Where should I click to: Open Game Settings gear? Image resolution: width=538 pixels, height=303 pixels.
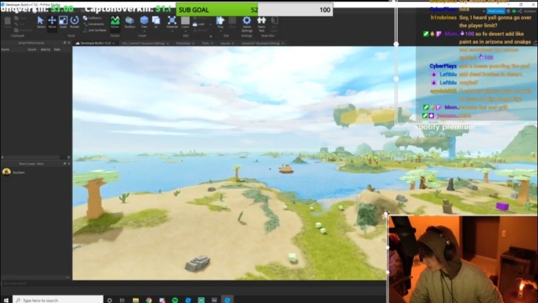pyautogui.click(x=247, y=24)
